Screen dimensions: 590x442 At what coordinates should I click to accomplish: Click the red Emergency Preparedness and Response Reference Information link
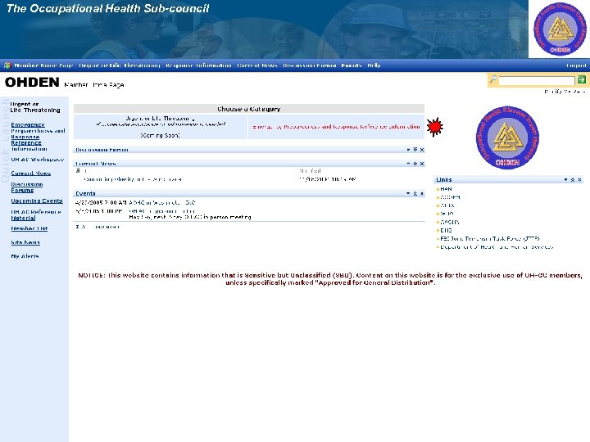pos(336,127)
